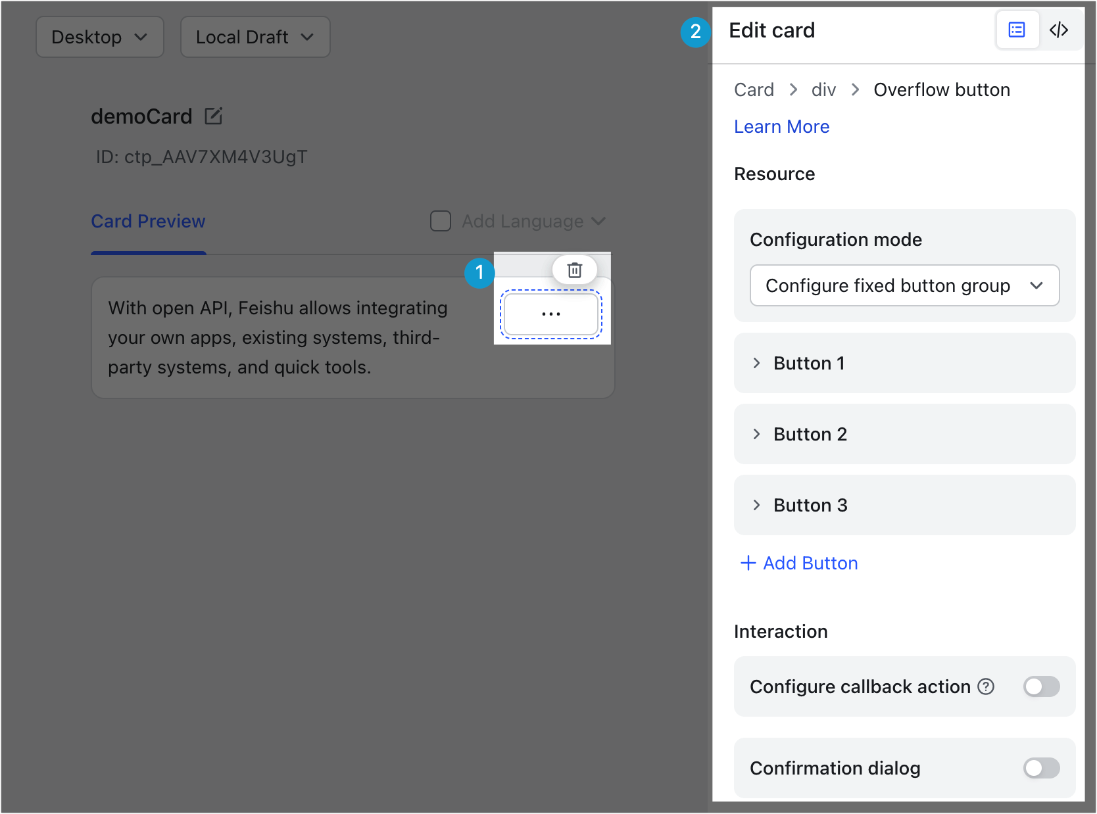Check the Add Language checkbox
The image size is (1097, 814).
coord(441,221)
